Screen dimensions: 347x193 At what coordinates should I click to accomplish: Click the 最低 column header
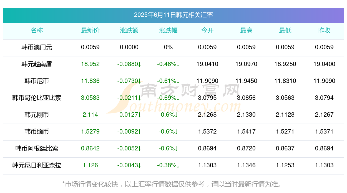[285, 30]
